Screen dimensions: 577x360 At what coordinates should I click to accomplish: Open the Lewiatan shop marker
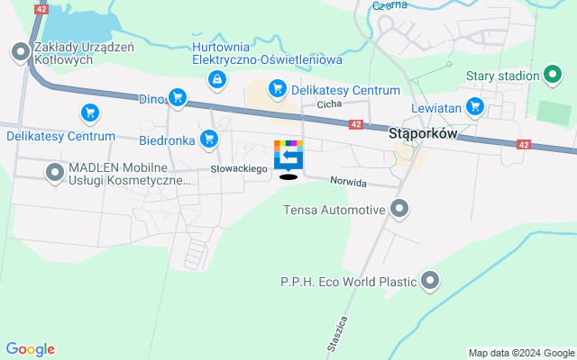(x=475, y=107)
